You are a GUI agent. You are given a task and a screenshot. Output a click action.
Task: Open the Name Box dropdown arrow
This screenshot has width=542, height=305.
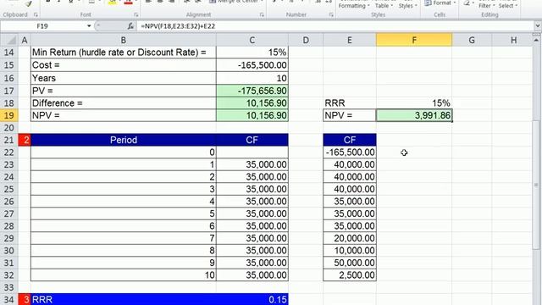pos(89,26)
